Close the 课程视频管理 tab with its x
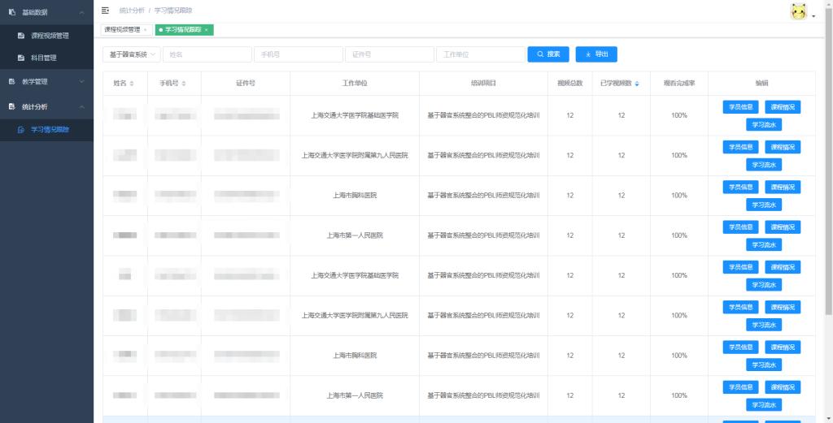Screen dimensions: 833x423 (145, 30)
